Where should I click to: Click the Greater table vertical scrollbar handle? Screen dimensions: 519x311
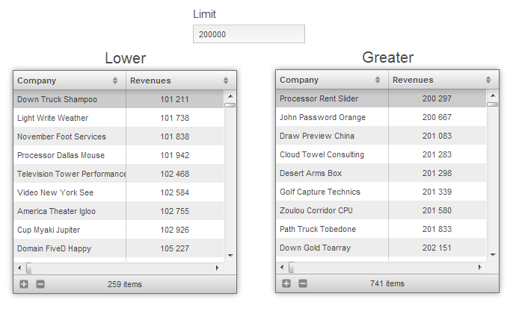point(493,104)
